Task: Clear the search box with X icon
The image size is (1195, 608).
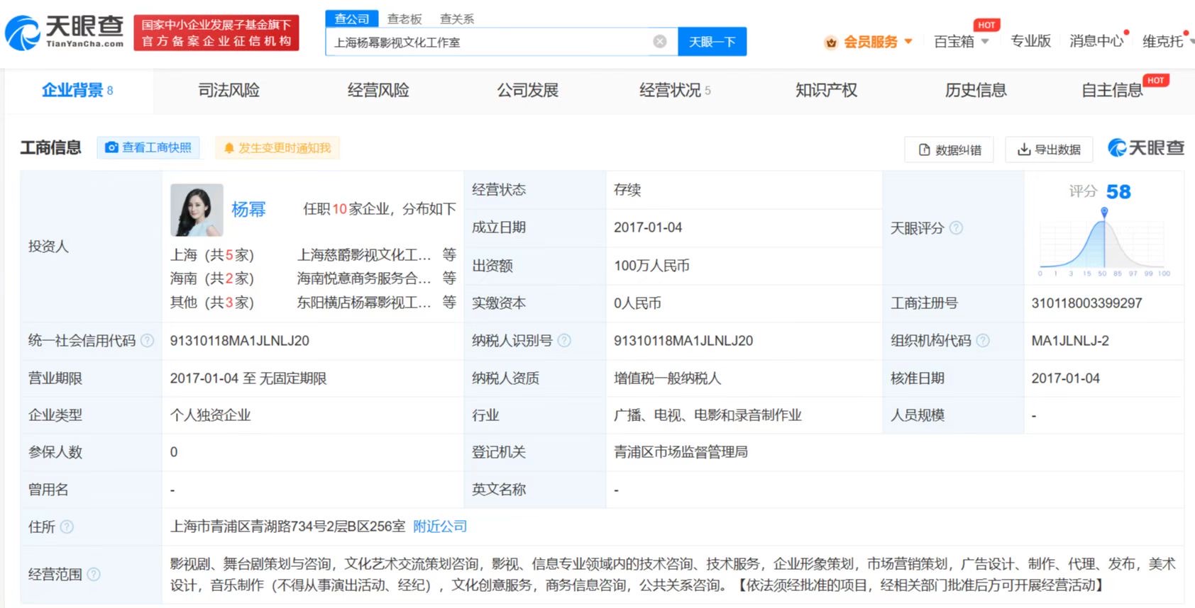Action: click(x=660, y=42)
